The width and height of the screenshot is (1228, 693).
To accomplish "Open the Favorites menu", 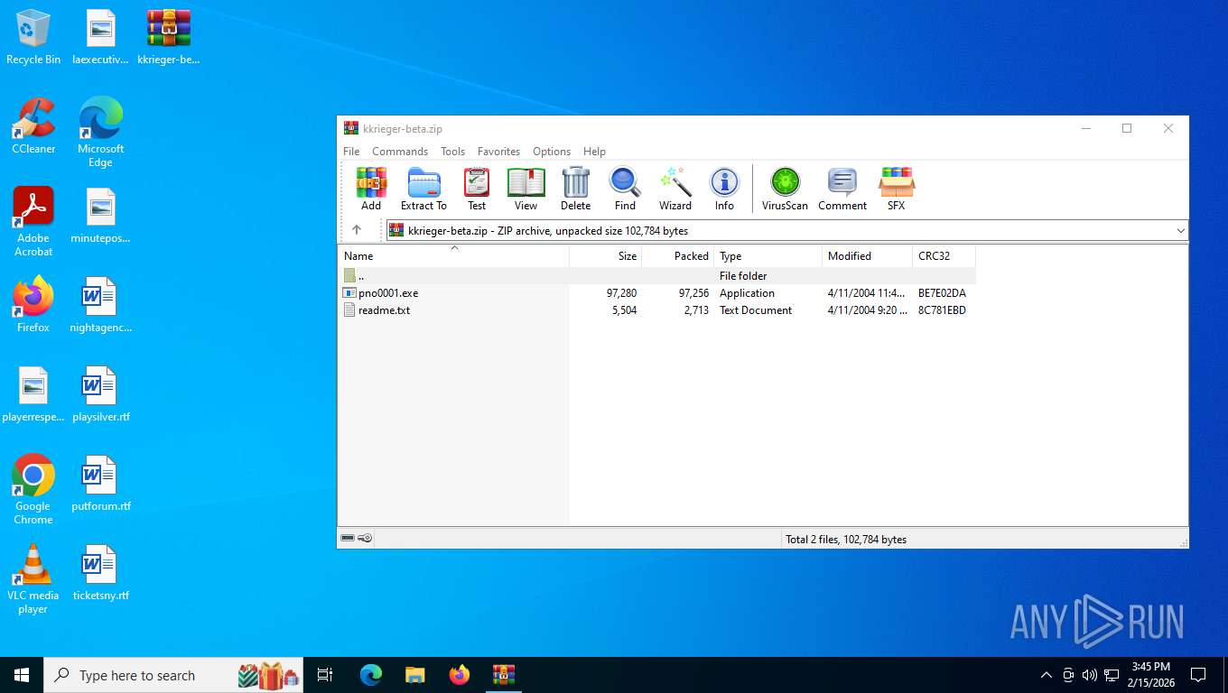I will coord(498,152).
